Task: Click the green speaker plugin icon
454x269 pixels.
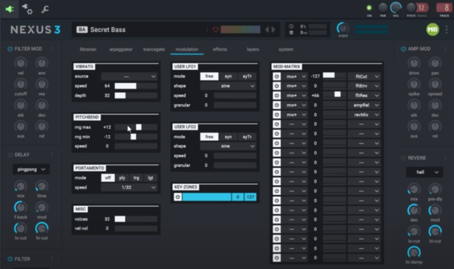Action: click(9, 9)
